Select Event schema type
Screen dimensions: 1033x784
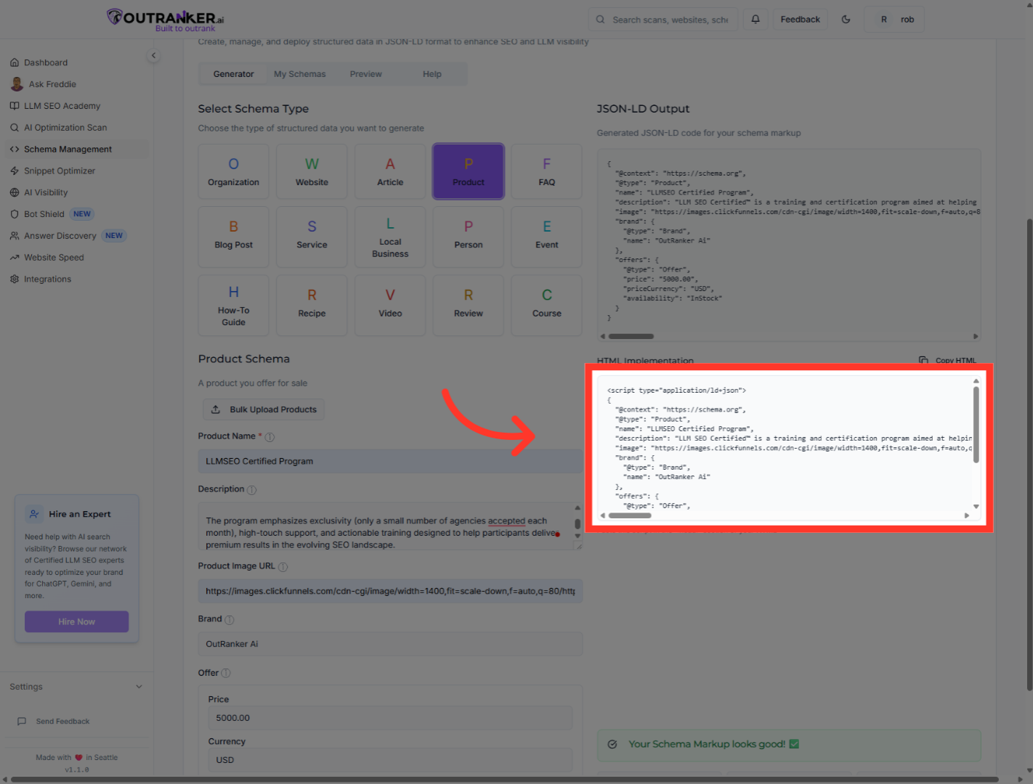[x=547, y=236]
